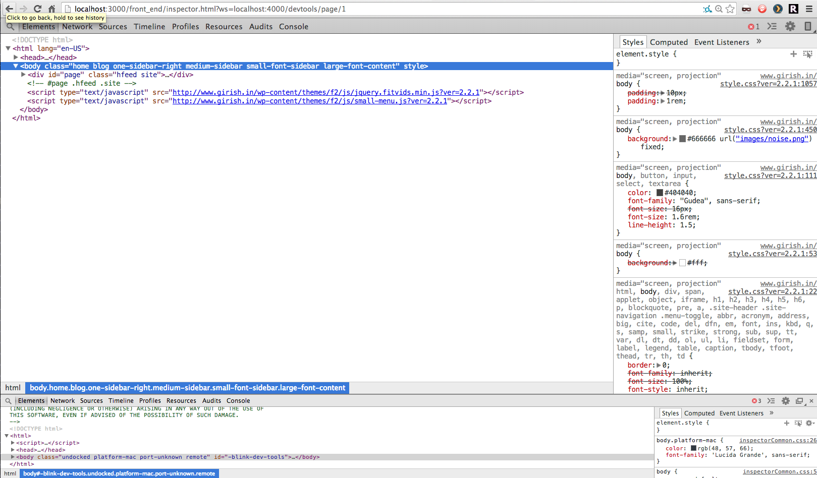
Task: Open the Console tab in the top inspector
Action: pyautogui.click(x=294, y=27)
